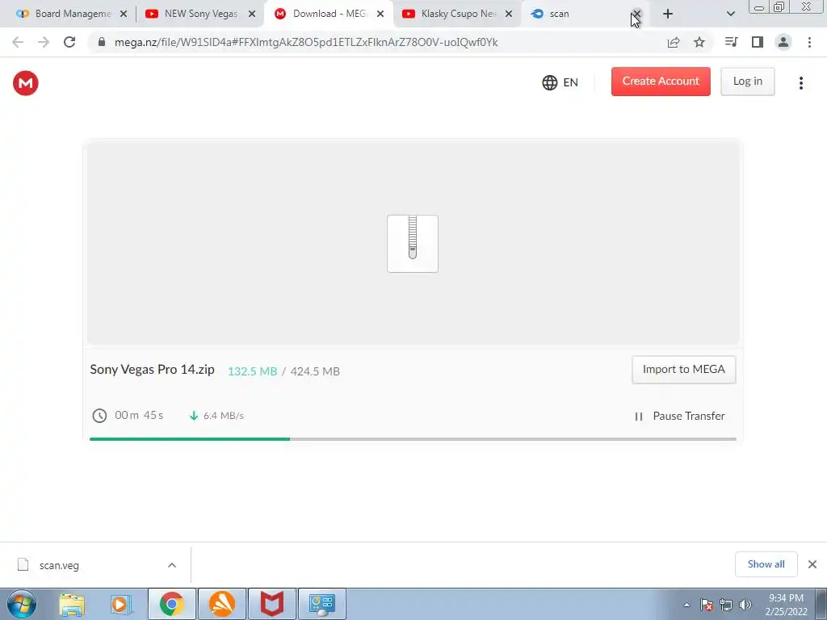Image resolution: width=827 pixels, height=620 pixels.
Task: Create a new MEGA account
Action: pyautogui.click(x=661, y=82)
